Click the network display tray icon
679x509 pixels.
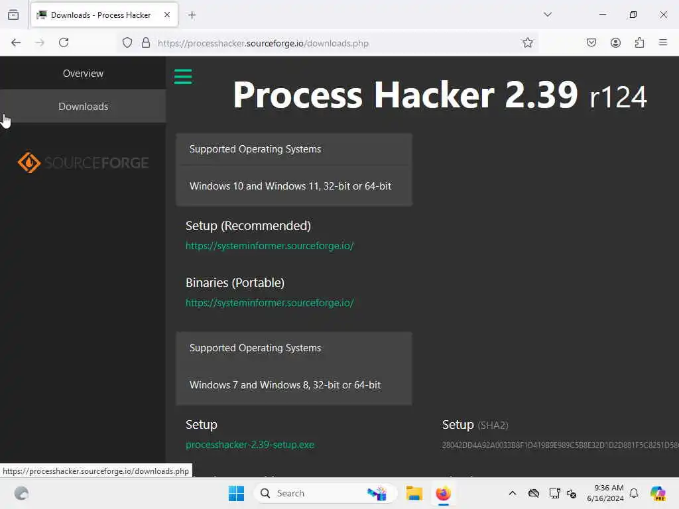[x=554, y=493]
